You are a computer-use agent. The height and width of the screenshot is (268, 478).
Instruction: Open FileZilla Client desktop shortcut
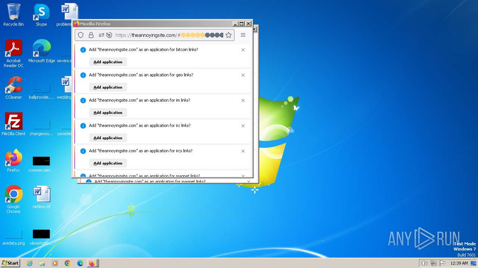(x=13, y=124)
